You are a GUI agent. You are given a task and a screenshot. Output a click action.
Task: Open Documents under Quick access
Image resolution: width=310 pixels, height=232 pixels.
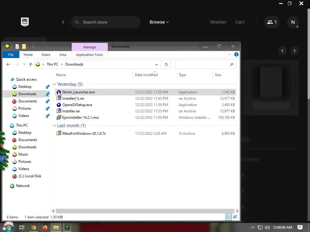point(28,101)
